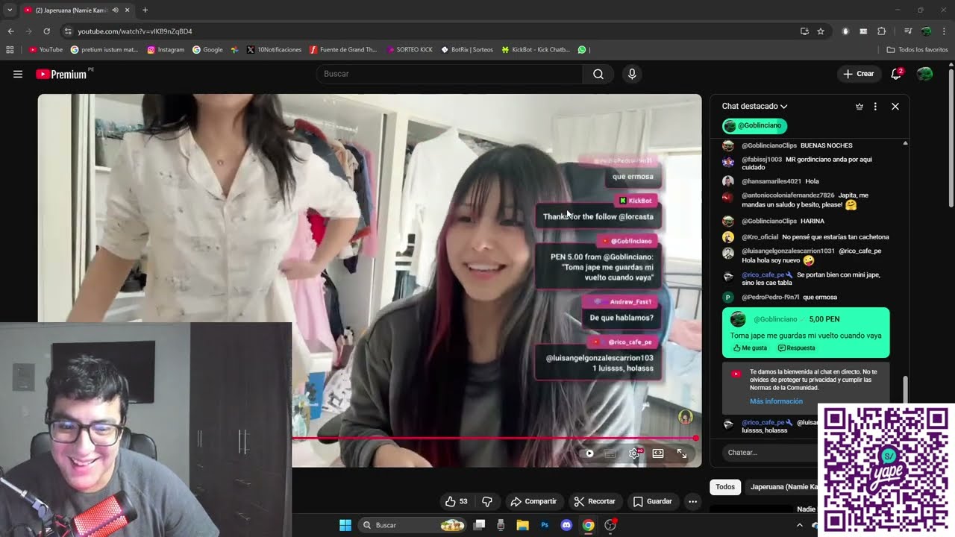Open new browser tab with plus
The image size is (955, 537).
pos(145,10)
